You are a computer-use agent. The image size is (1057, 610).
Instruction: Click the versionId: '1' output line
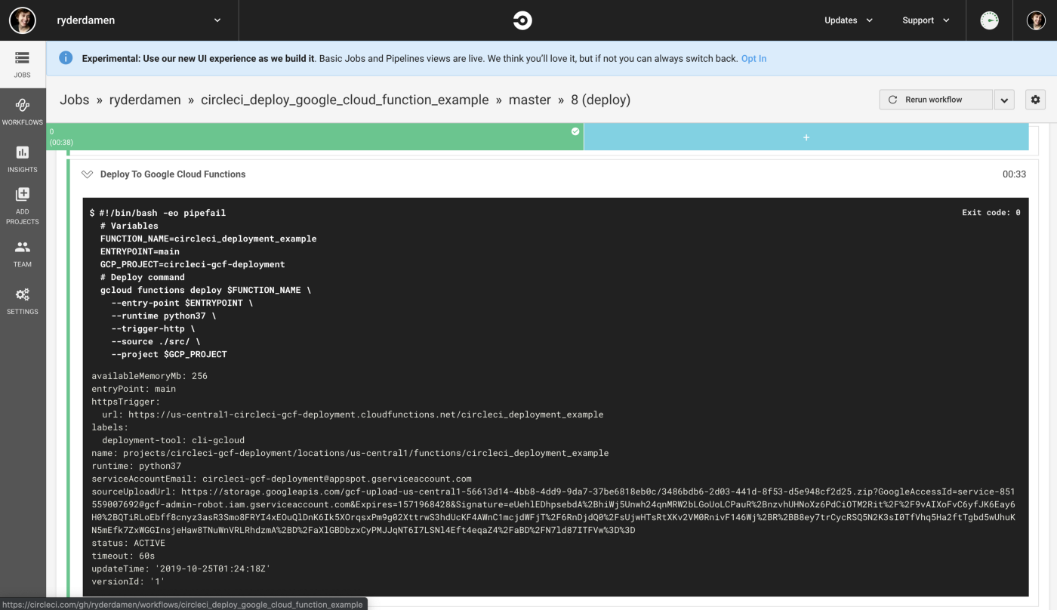[x=128, y=581]
